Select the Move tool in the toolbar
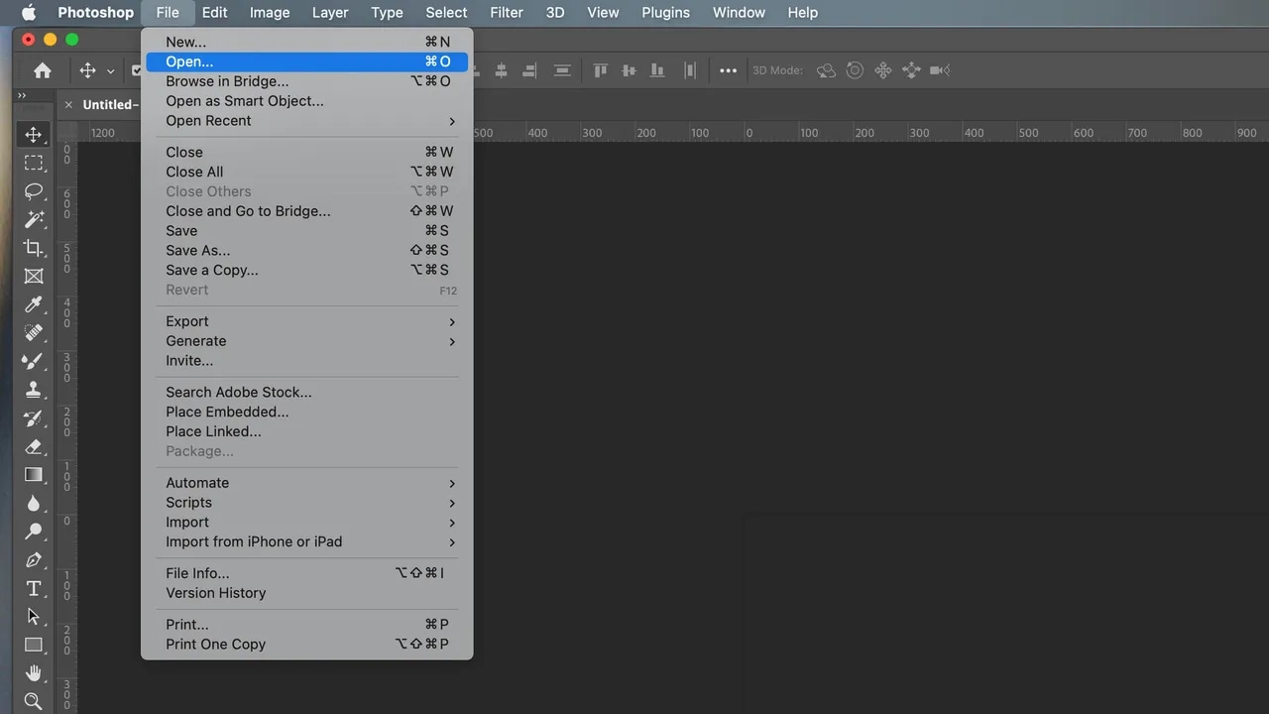This screenshot has width=1269, height=714. tap(34, 134)
